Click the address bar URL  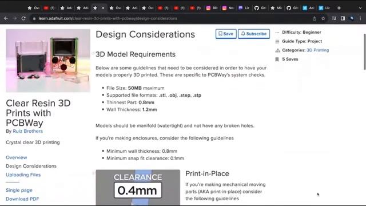click(x=108, y=18)
